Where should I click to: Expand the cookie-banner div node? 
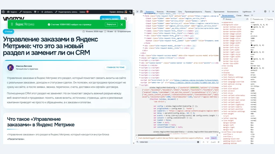click(x=140, y=63)
